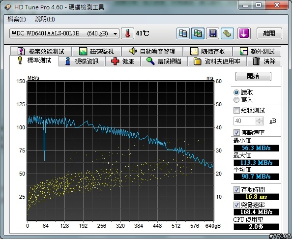The image size is (293, 240).
Task: Open the 健康 health tab
Action: point(123,61)
